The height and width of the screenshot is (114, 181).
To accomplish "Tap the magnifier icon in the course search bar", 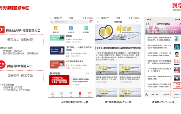I will click(x=52, y=22).
